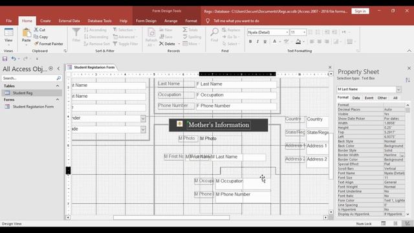Click the View button in the ribbon
The height and width of the screenshot is (233, 414).
[8, 36]
